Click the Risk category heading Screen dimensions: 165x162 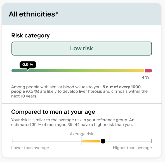[x=30, y=35]
